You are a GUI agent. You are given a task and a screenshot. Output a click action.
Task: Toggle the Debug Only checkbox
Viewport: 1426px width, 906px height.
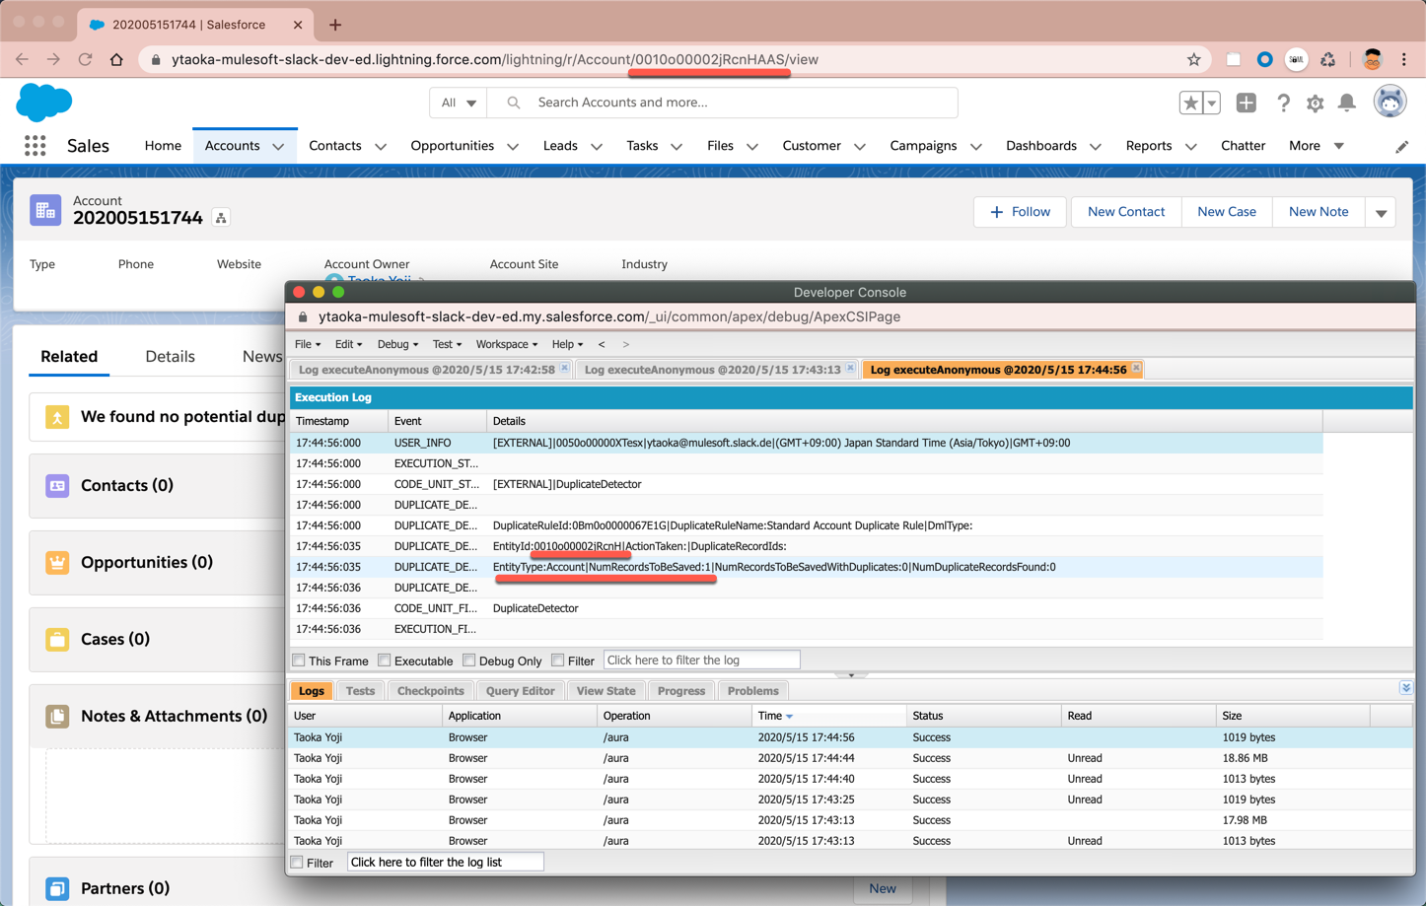click(x=469, y=661)
